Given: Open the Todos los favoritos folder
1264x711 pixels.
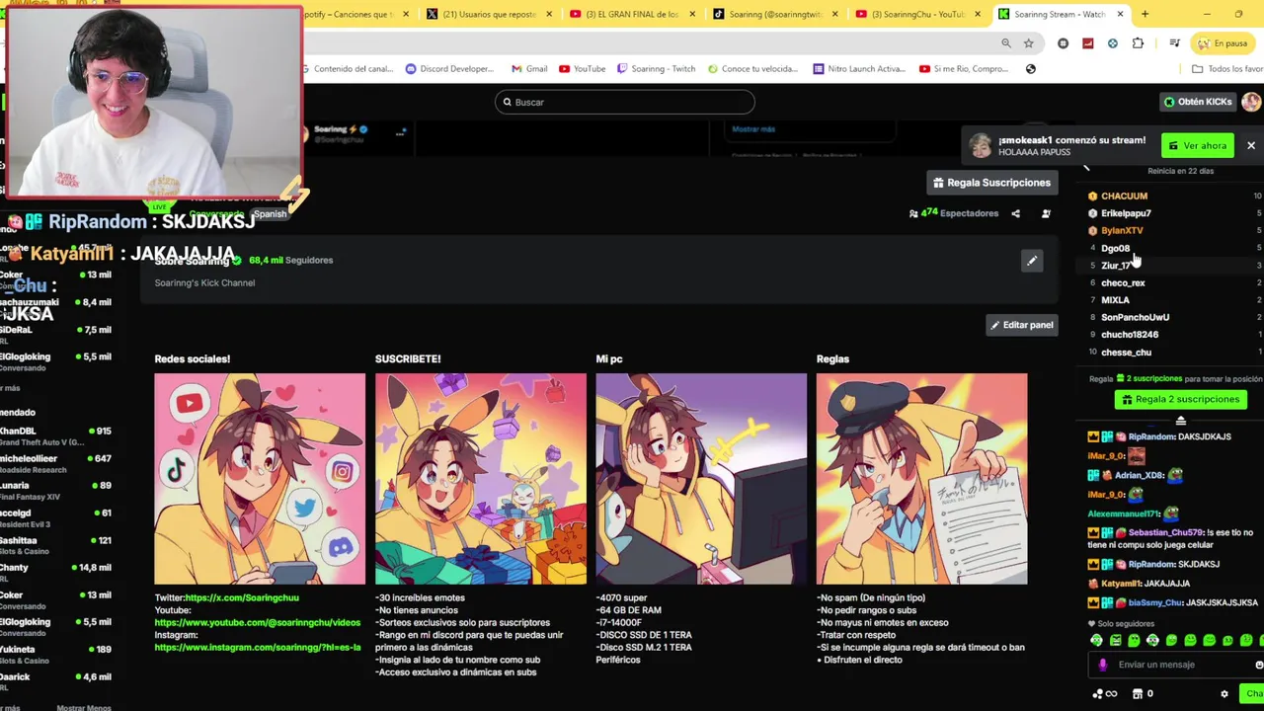Looking at the screenshot, I should (x=1227, y=69).
